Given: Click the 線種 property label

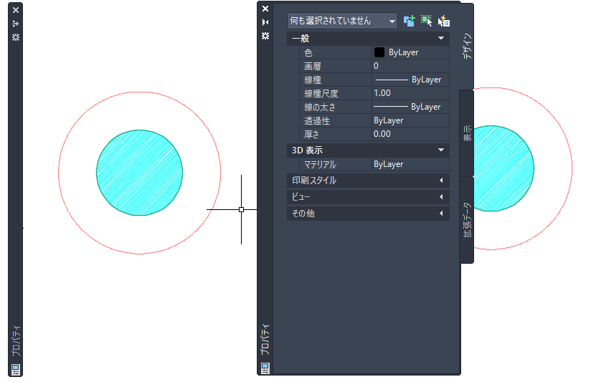Looking at the screenshot, I should [x=313, y=80].
